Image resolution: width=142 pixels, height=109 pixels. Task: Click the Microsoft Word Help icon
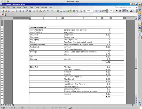(x=96, y=11)
